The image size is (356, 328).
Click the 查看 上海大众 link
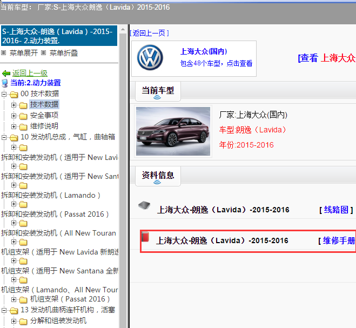tap(326, 58)
